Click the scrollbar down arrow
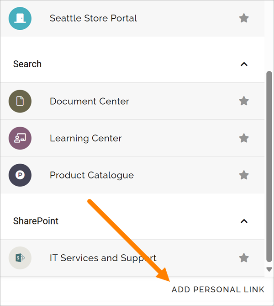The height and width of the screenshot is (306, 274). coord(269,269)
